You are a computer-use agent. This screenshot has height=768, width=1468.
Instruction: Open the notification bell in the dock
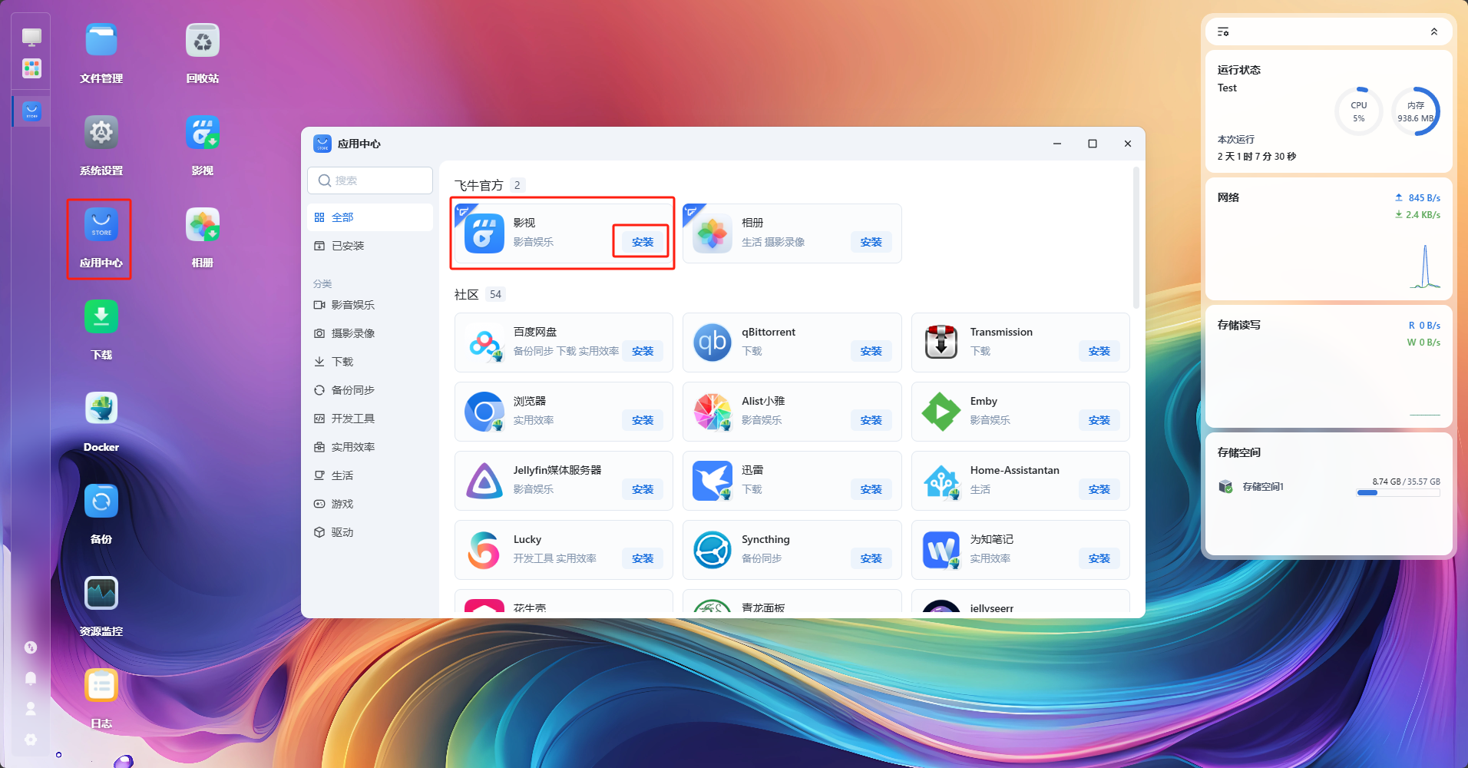31,678
